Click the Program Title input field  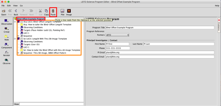click(160, 28)
